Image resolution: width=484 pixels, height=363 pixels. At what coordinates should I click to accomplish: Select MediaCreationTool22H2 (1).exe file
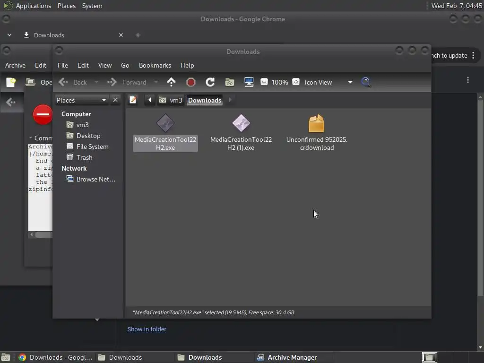pyautogui.click(x=241, y=132)
